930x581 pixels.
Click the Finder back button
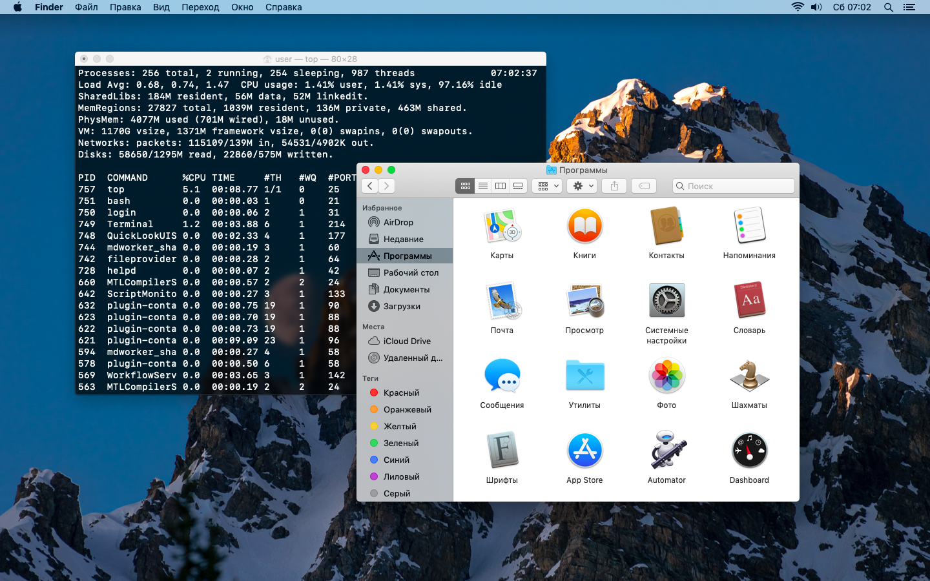point(369,186)
